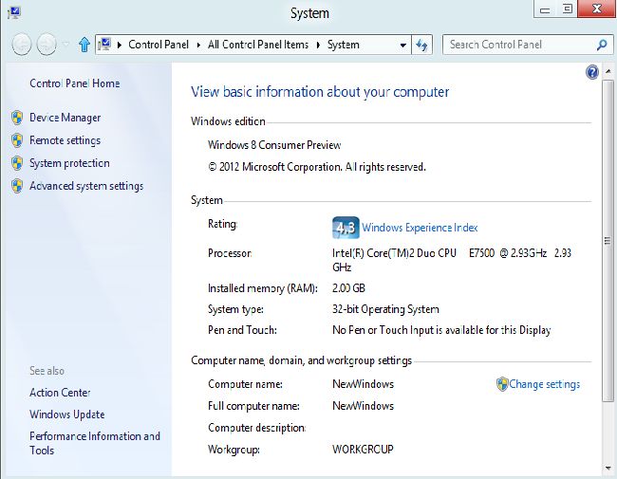Minimize the System window
The height and width of the screenshot is (479, 617).
(545, 9)
